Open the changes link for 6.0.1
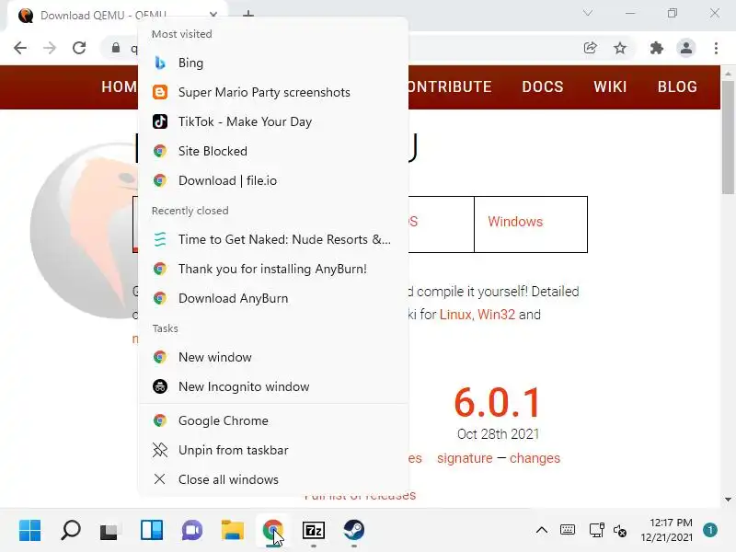Screen dimensions: 736x552 click(535, 458)
